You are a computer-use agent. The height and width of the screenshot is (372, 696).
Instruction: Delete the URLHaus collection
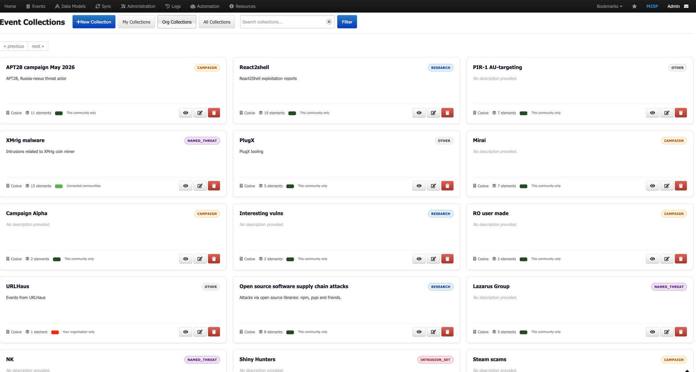coord(214,332)
